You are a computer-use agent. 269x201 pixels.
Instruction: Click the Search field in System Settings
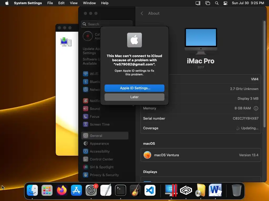click(107, 24)
